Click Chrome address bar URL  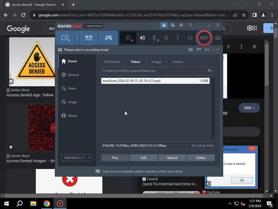click(x=133, y=15)
